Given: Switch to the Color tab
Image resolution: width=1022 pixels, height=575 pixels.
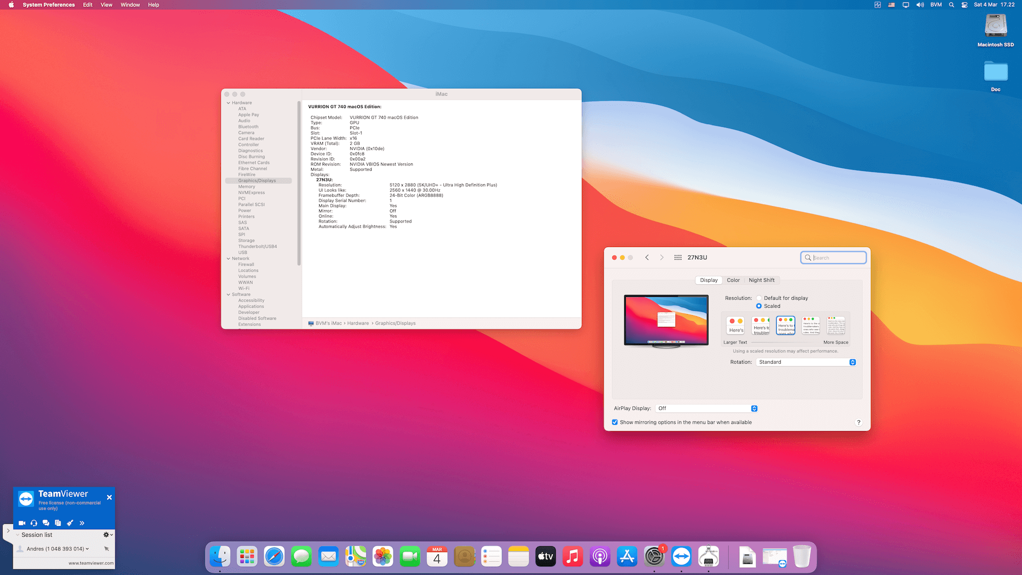Looking at the screenshot, I should click(x=733, y=280).
